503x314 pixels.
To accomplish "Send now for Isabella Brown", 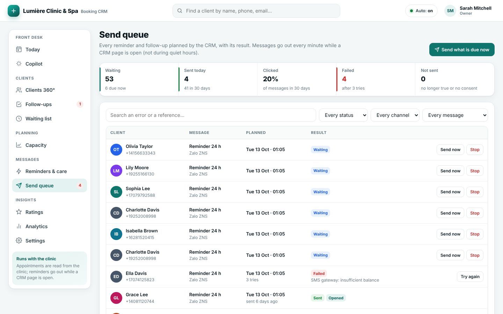I will pos(450,234).
